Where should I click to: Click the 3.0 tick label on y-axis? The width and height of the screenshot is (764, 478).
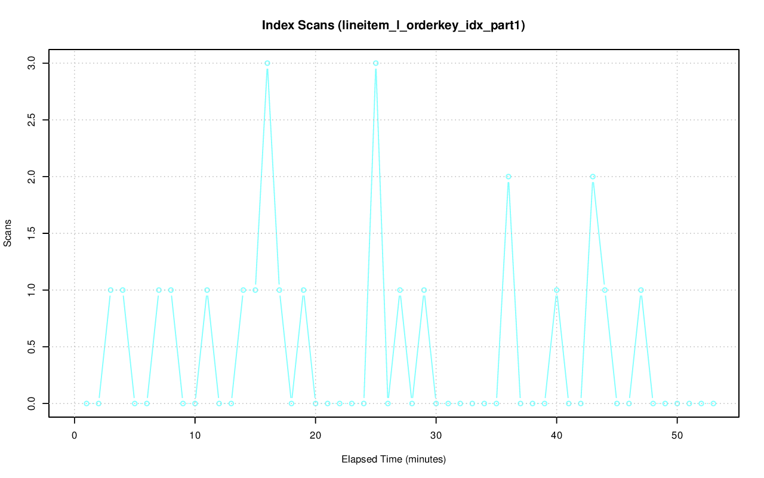31,63
